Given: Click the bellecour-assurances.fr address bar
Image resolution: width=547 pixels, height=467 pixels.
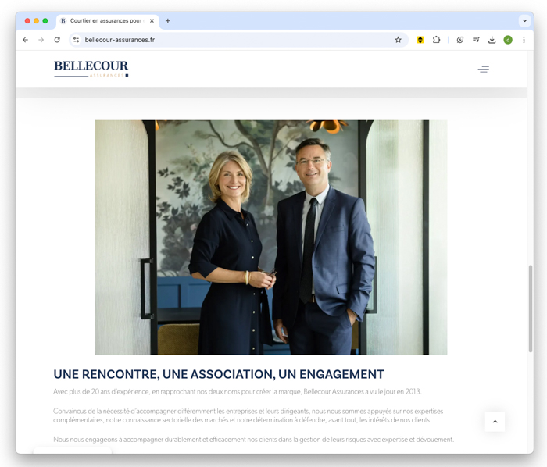Looking at the screenshot, I should 238,40.
